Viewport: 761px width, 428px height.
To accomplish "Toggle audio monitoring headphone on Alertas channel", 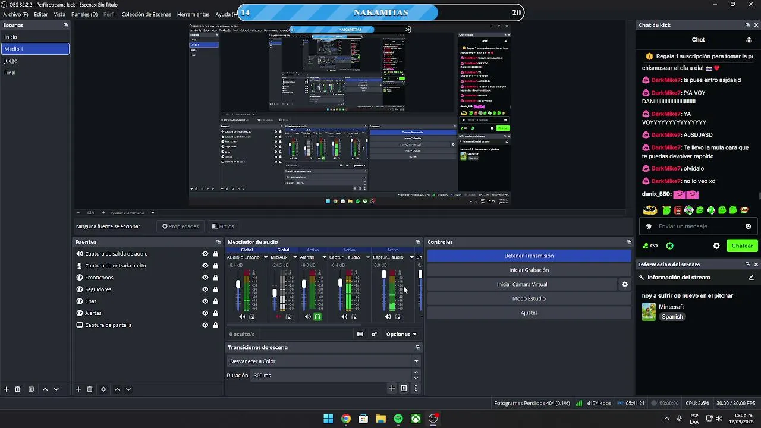I will pos(317,317).
